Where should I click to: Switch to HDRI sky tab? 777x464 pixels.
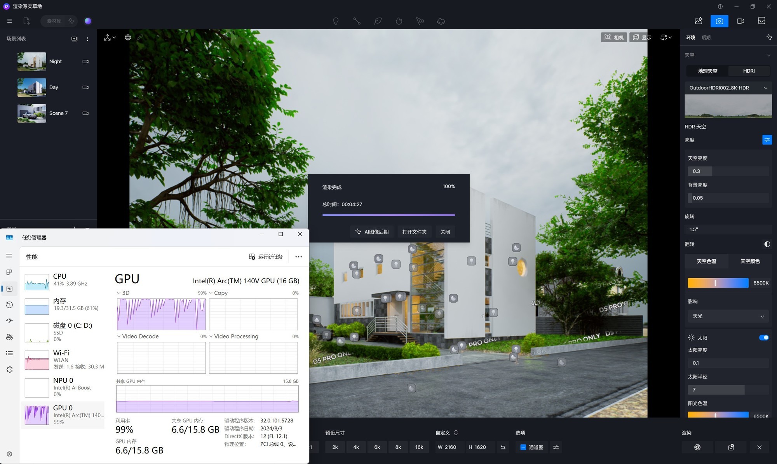pos(749,71)
